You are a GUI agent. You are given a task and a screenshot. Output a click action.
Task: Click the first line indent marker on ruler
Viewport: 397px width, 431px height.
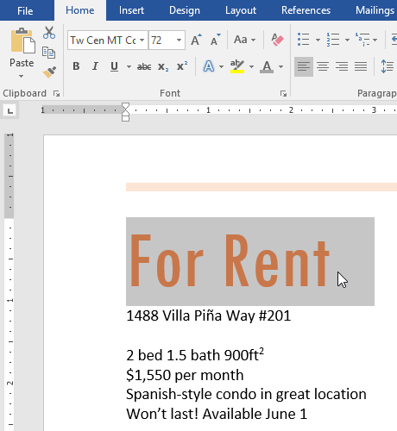(x=125, y=106)
